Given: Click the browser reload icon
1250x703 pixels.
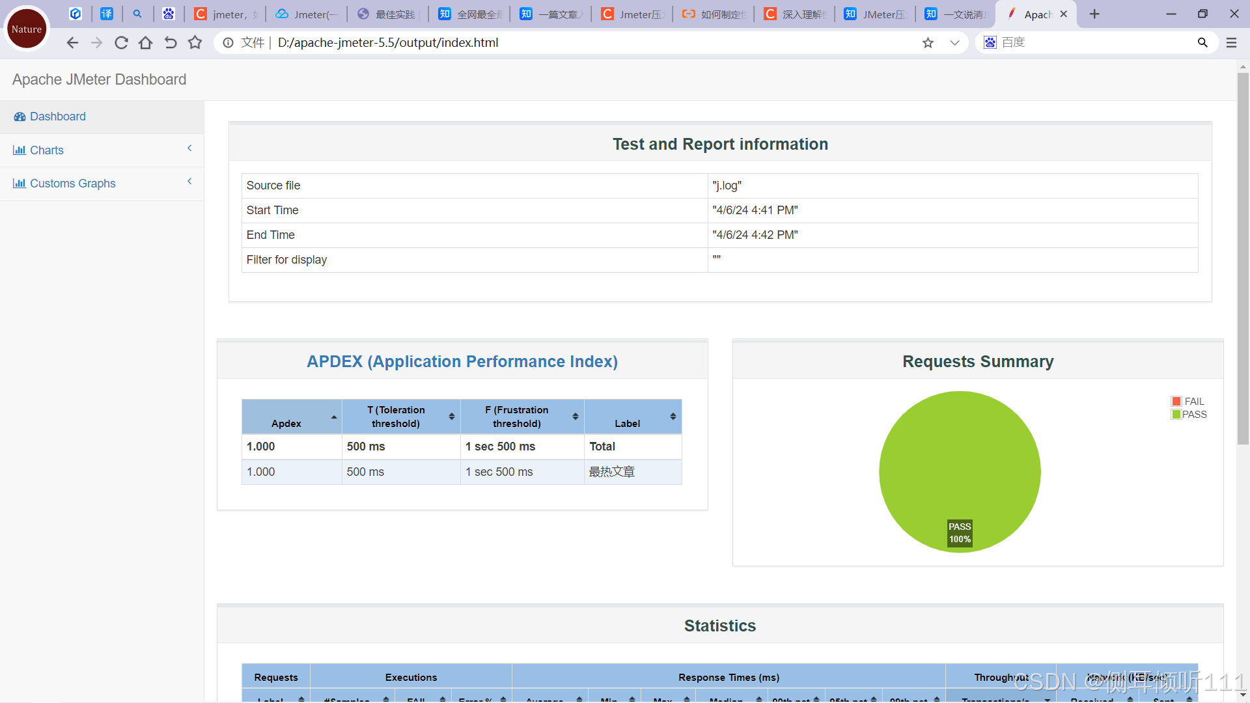Looking at the screenshot, I should pyautogui.click(x=121, y=43).
